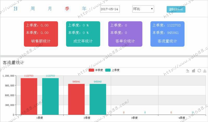Open the red 销售额统计 card
The image size is (208, 122).
[x=41, y=34]
